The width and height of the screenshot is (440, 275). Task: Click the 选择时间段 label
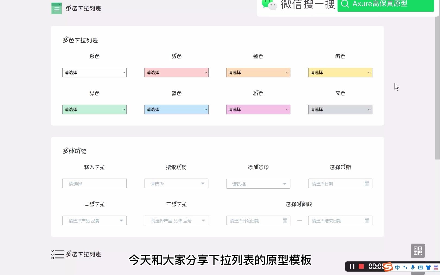click(299, 204)
